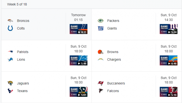Click the Packers G logo
This screenshot has height=103, width=182.
click(x=100, y=21)
